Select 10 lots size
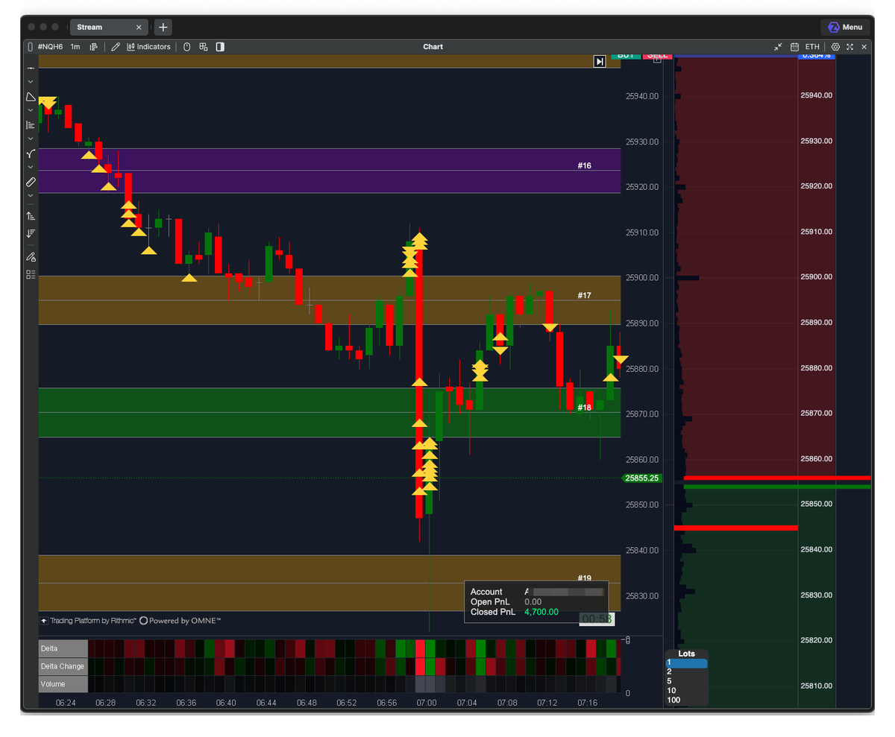This screenshot has height=737, width=895. pos(686,691)
